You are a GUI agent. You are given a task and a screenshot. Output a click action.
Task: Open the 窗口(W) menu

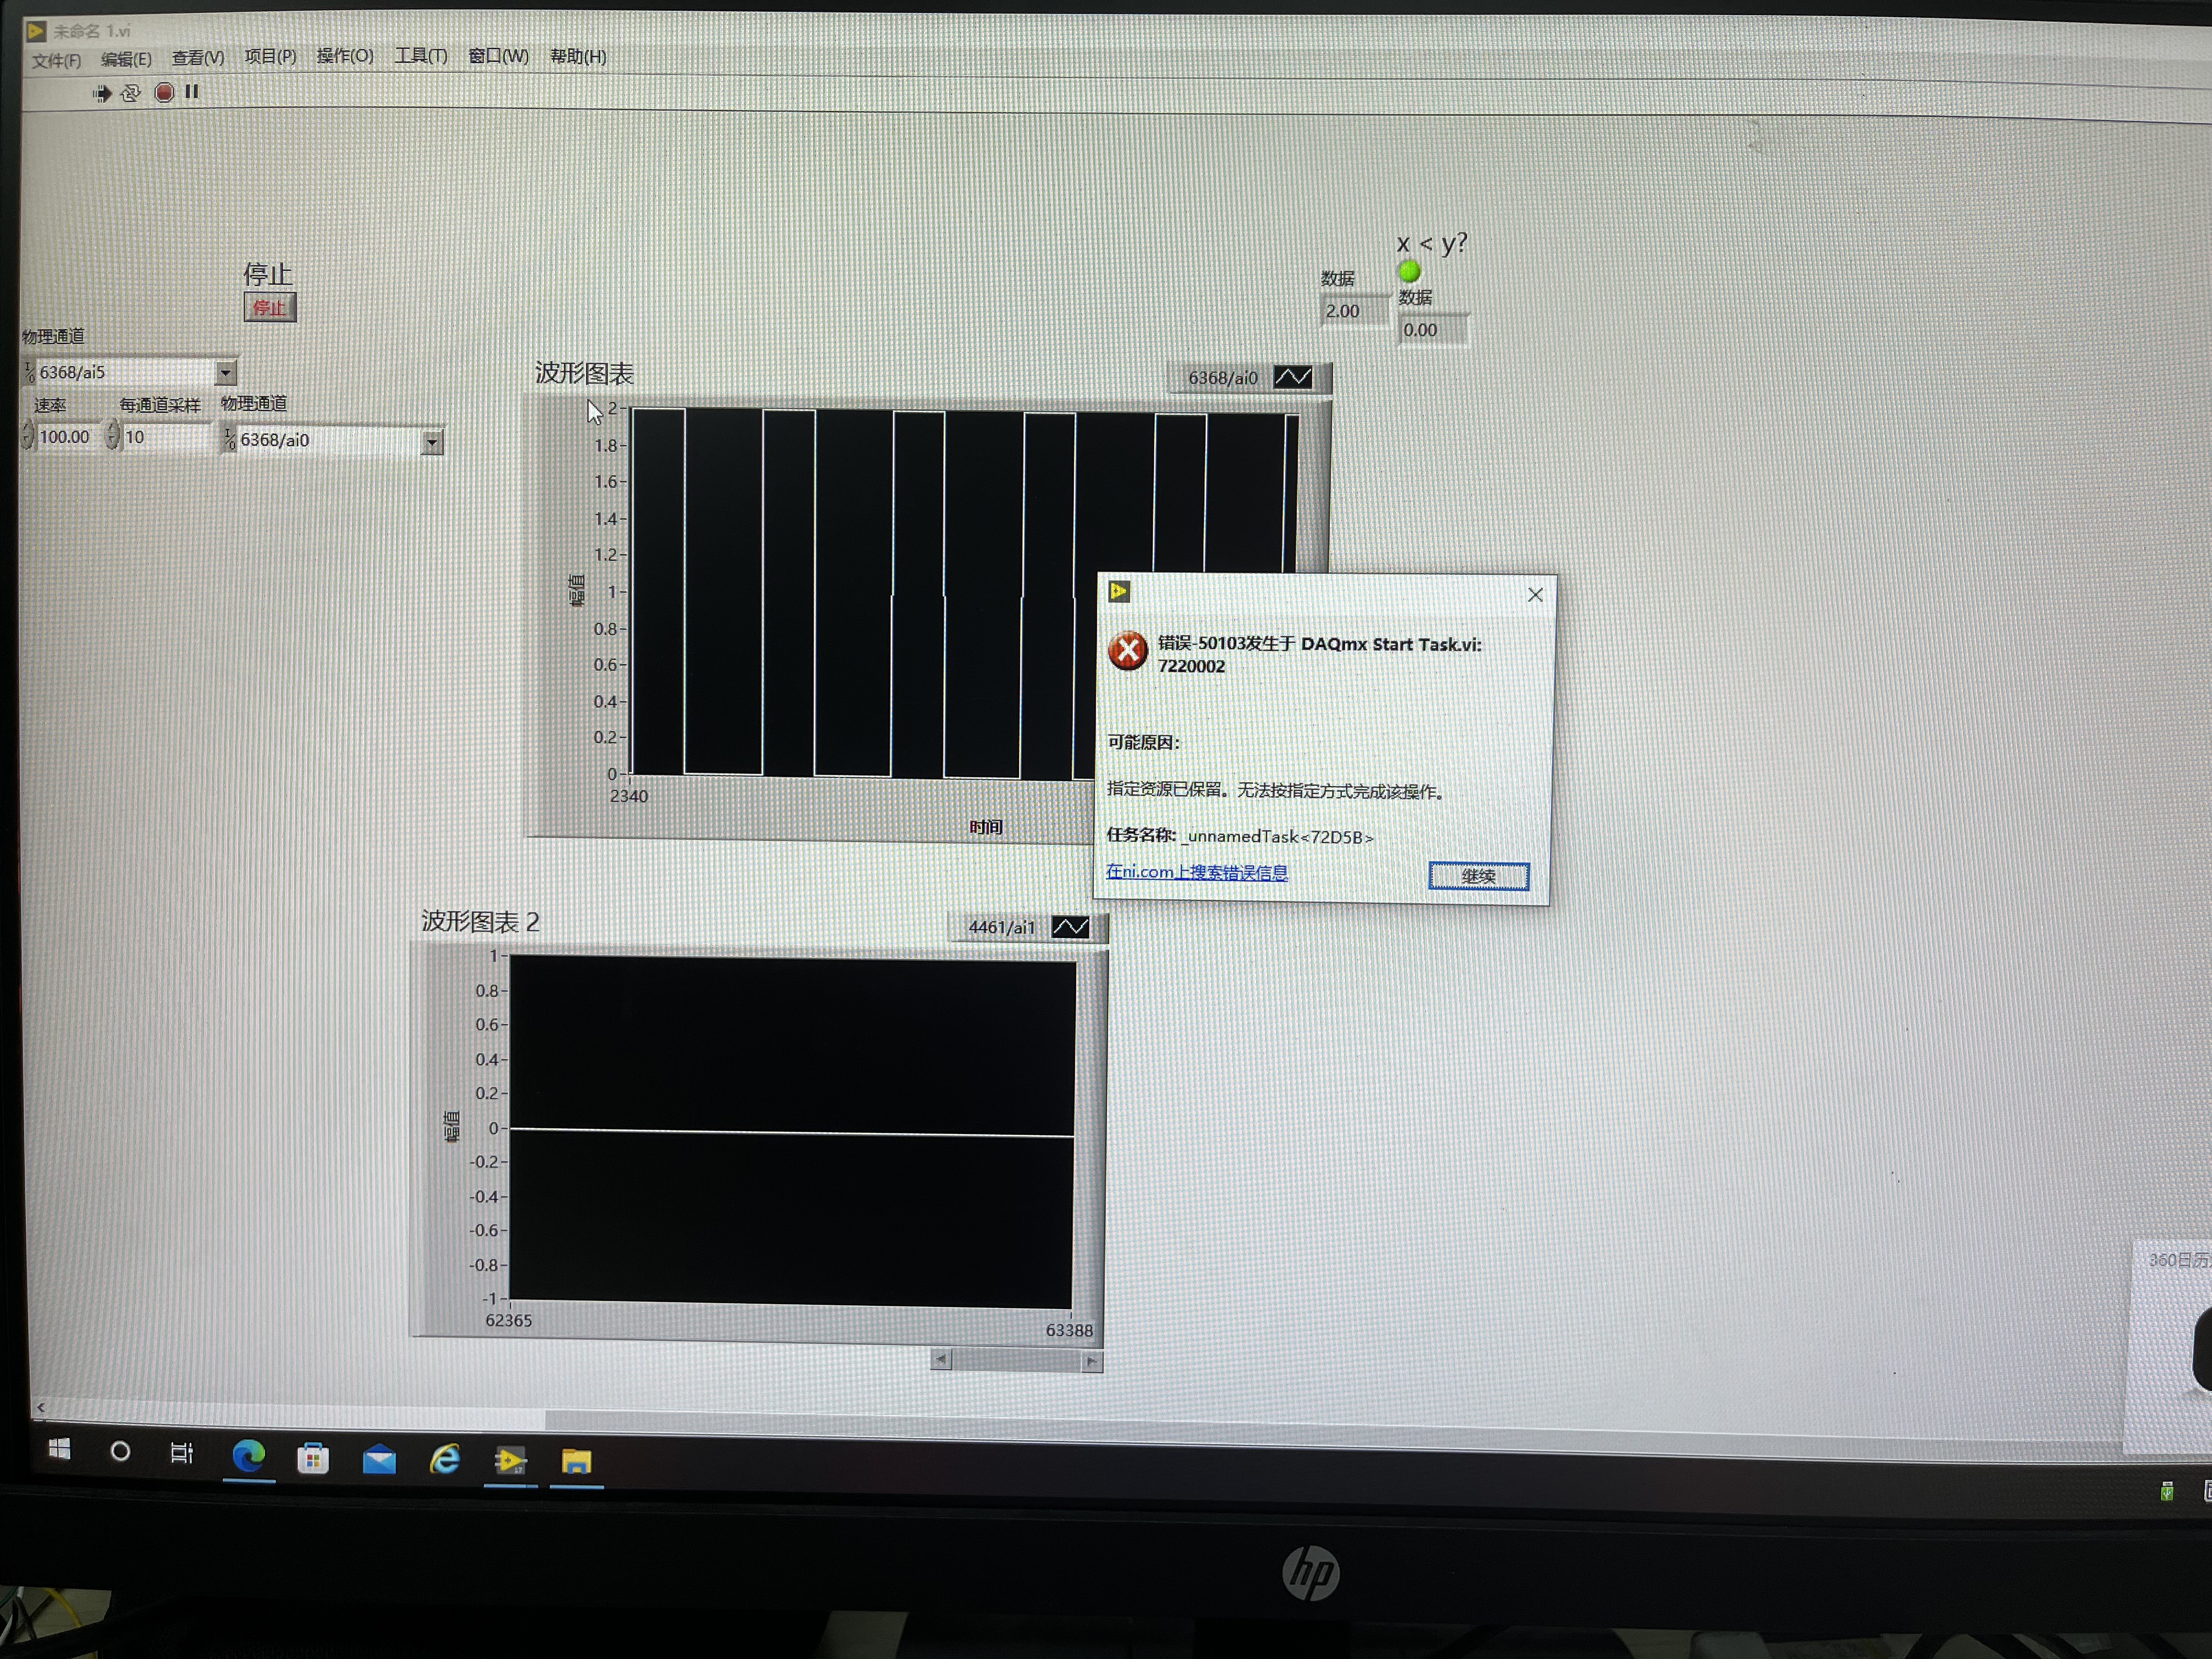498,56
